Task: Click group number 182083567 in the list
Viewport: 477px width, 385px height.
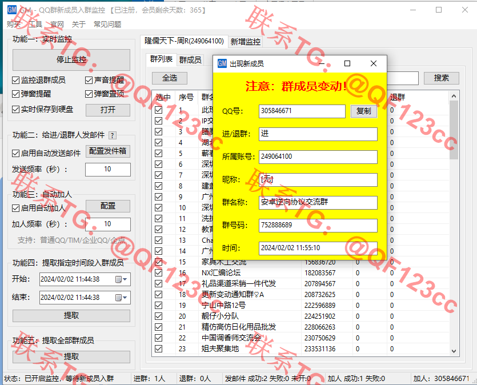Action: [x=320, y=273]
